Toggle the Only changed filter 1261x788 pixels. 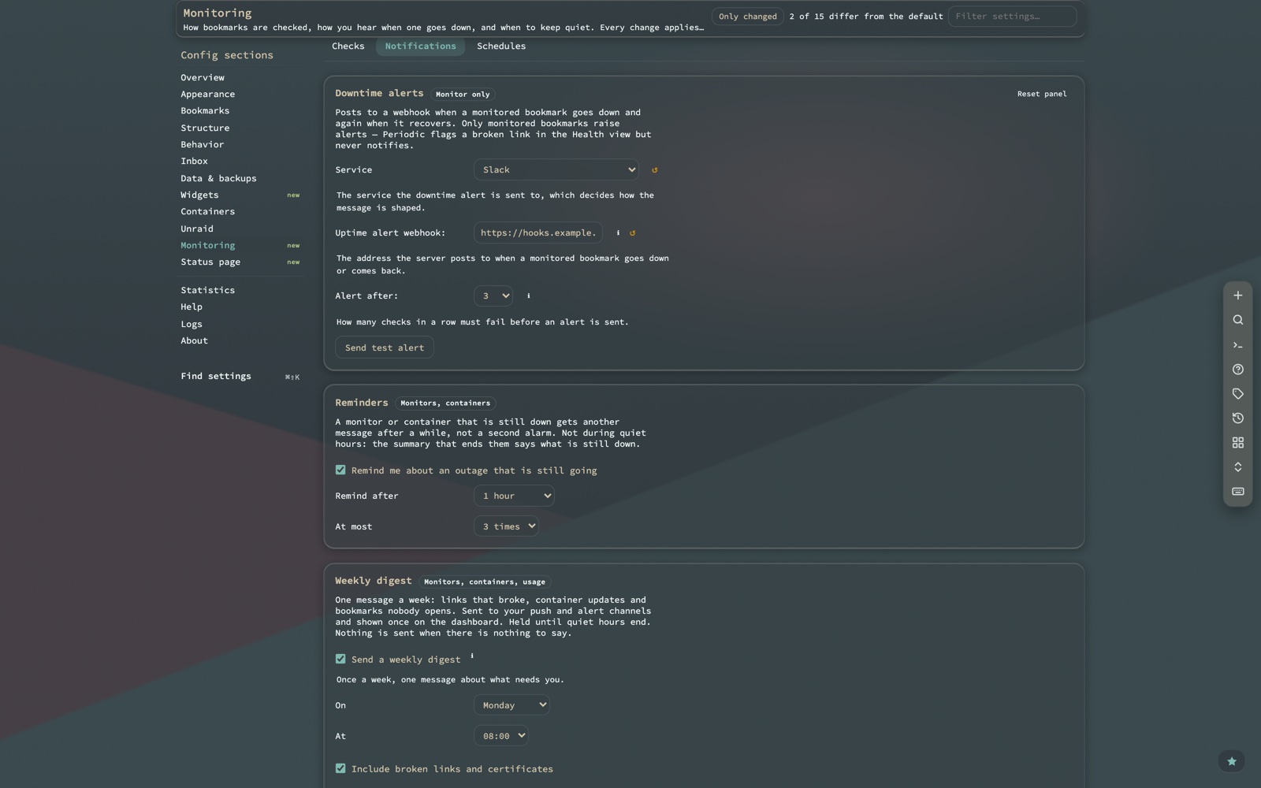[x=747, y=17]
